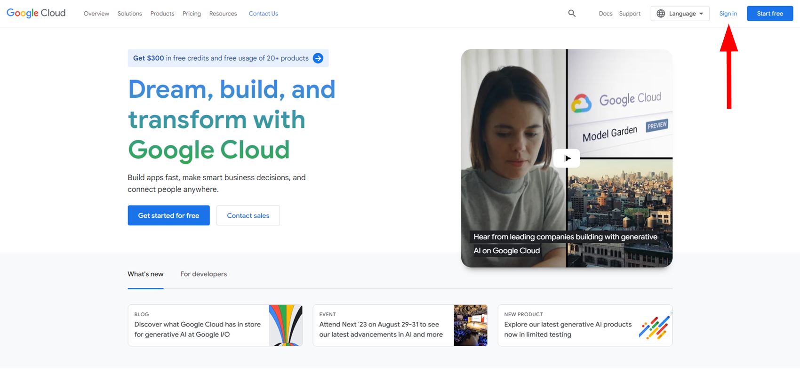Open the Google I/O generative AI blog card
800x390 pixels.
coord(215,326)
